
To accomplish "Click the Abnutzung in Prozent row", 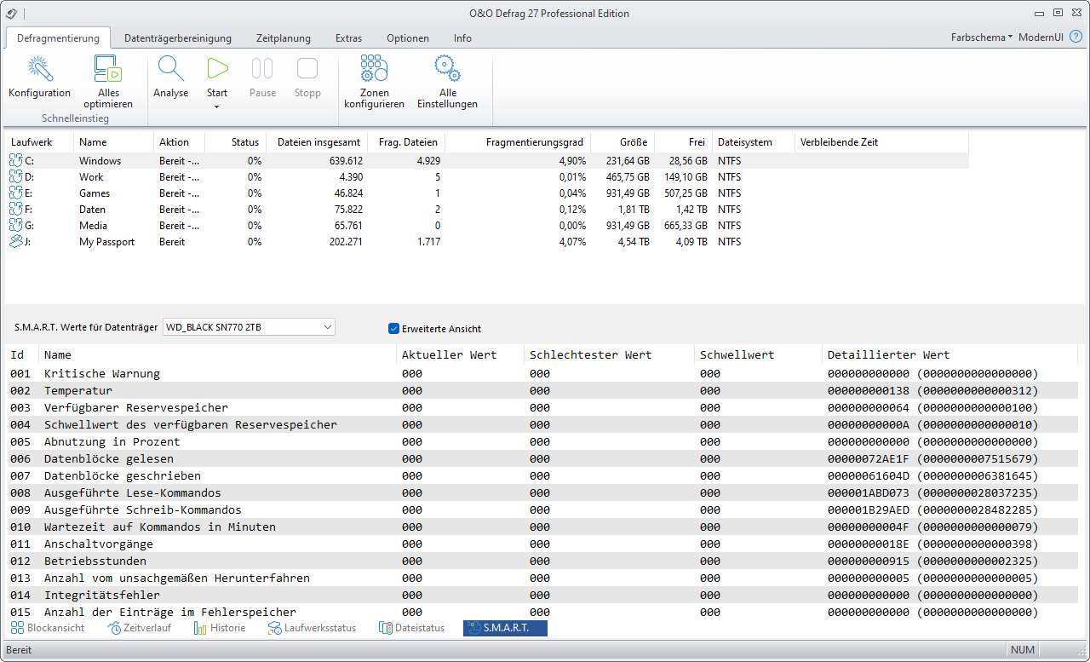I will pyautogui.click(x=542, y=441).
